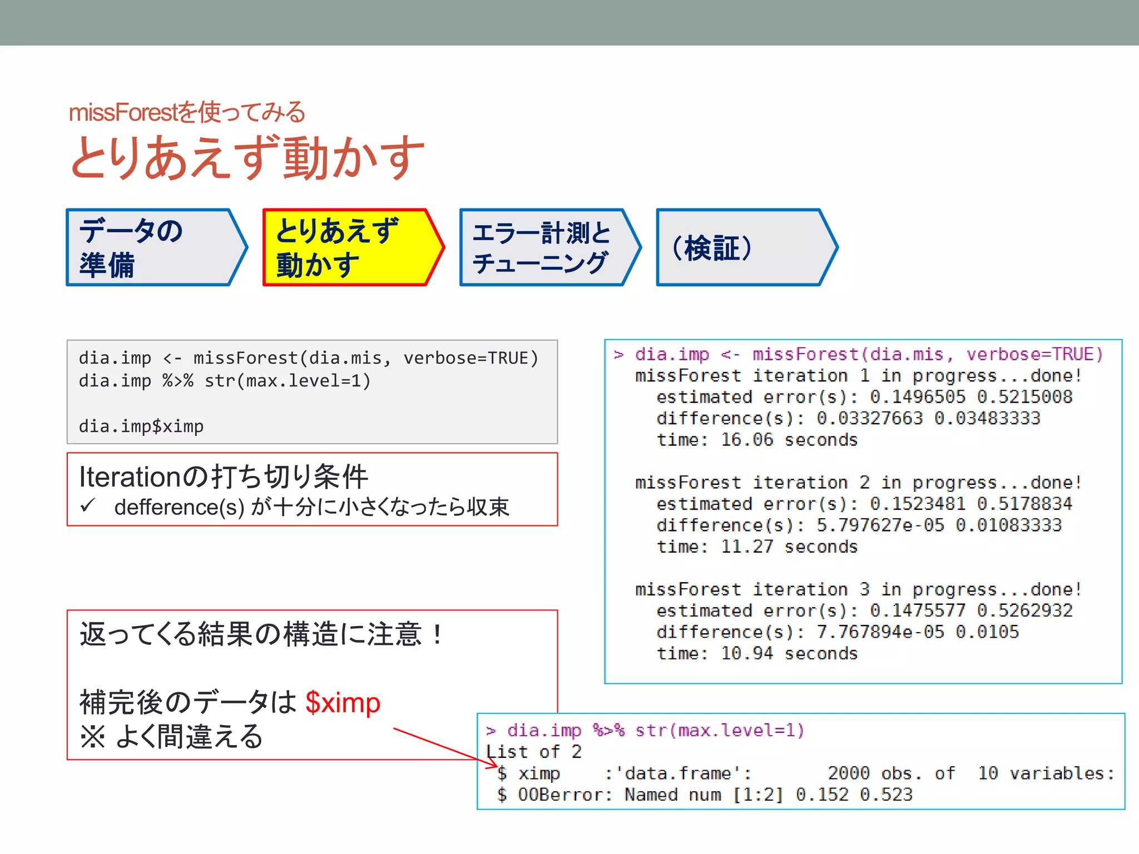Click the checkmark bullet beside defference(s)
The image size is (1139, 854).
88,507
